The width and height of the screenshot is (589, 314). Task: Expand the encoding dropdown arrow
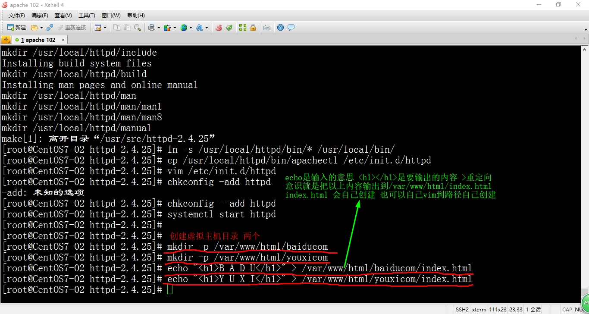tap(191, 28)
